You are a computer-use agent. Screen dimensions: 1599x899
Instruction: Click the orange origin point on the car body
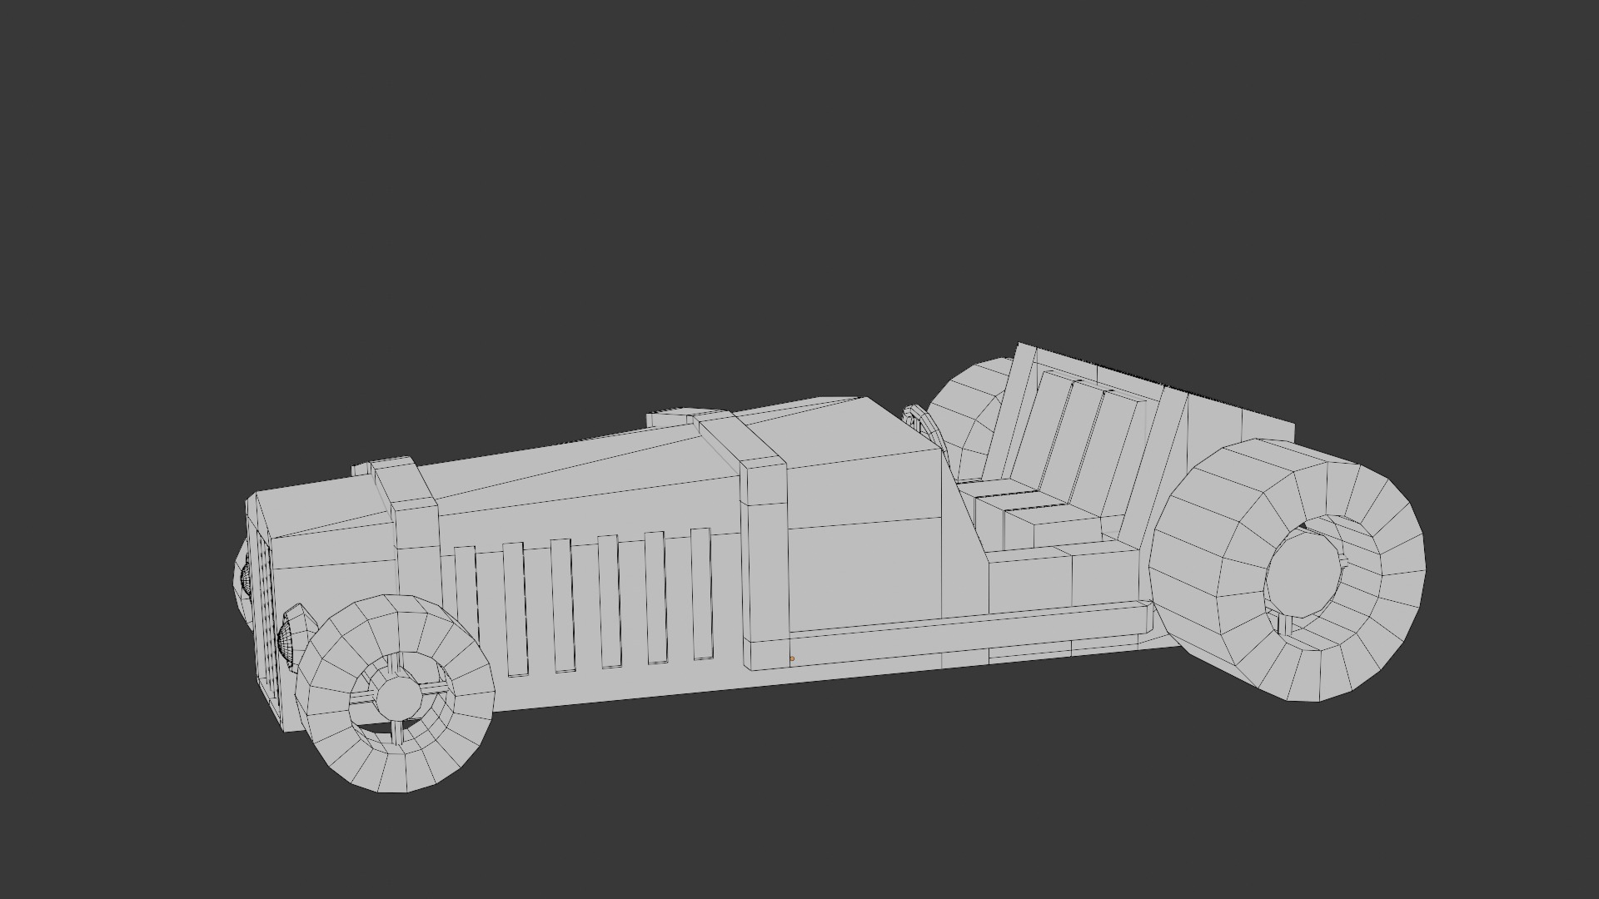pos(791,659)
